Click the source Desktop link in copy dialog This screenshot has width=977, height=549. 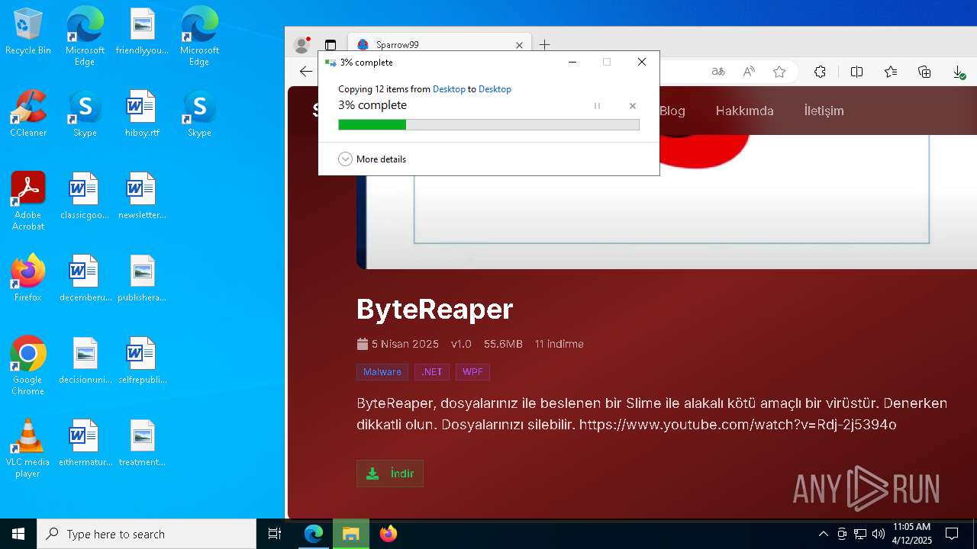(x=449, y=89)
